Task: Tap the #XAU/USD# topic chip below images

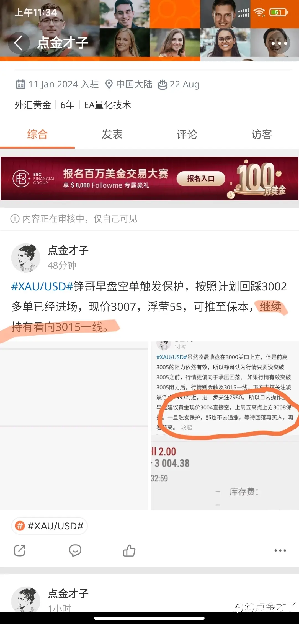Action: (50, 526)
